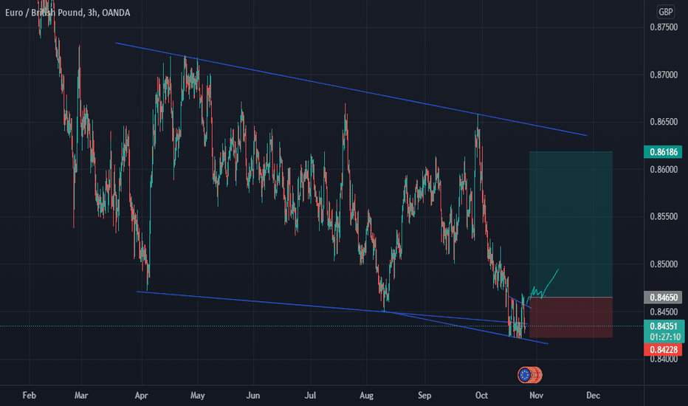Click the Oct label on time axis

[x=481, y=396]
